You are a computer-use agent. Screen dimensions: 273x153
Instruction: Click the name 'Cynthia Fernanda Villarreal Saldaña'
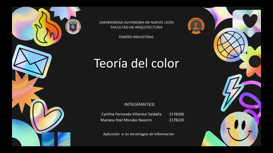[x=131, y=114]
